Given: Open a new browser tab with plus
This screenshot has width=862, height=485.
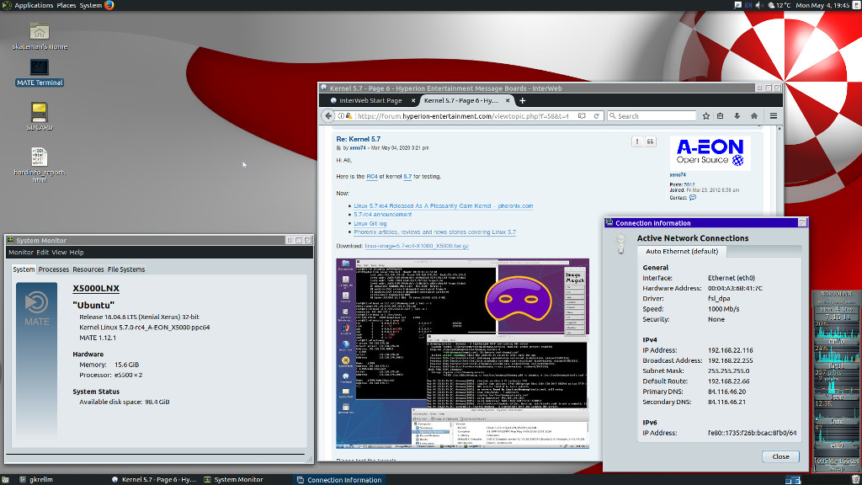Looking at the screenshot, I should click(x=522, y=101).
